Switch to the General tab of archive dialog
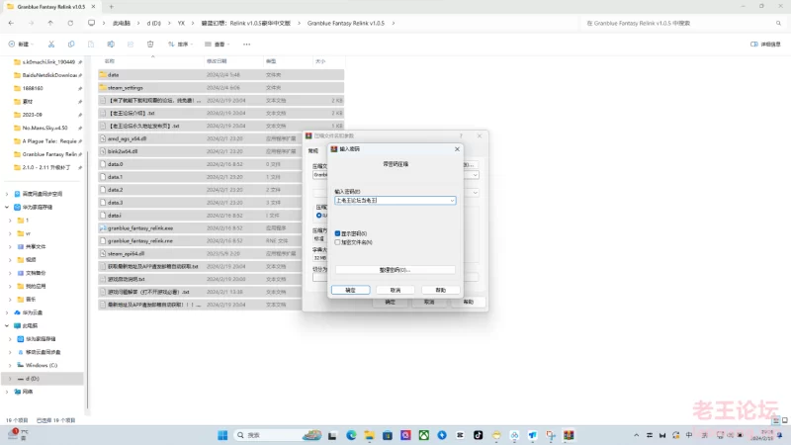This screenshot has width=791, height=445. pyautogui.click(x=313, y=151)
